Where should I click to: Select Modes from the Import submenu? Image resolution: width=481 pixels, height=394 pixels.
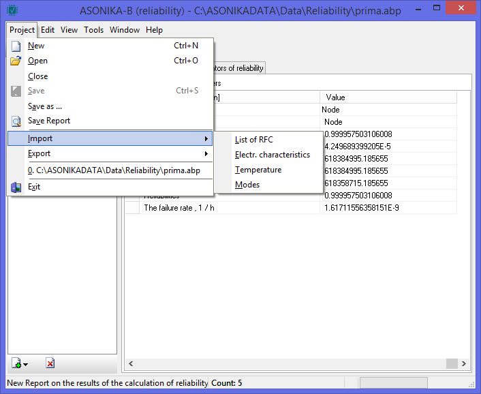(247, 185)
